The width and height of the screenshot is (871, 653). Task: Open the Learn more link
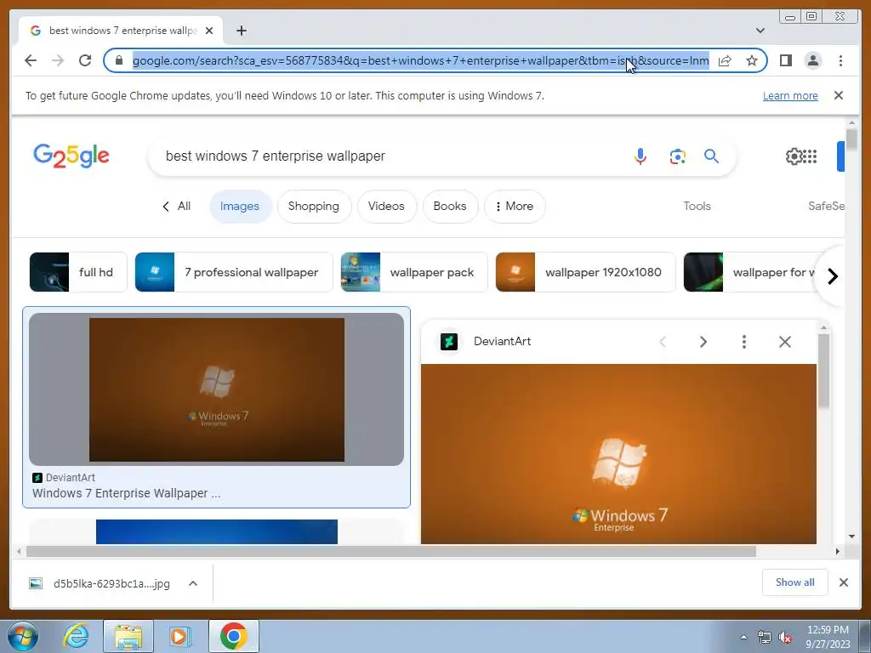pos(790,95)
